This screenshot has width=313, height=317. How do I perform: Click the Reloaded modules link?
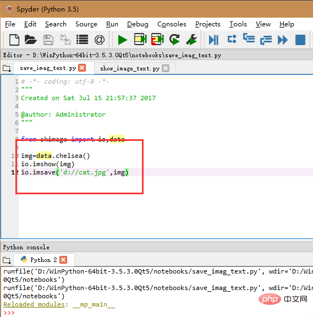pos(34,304)
